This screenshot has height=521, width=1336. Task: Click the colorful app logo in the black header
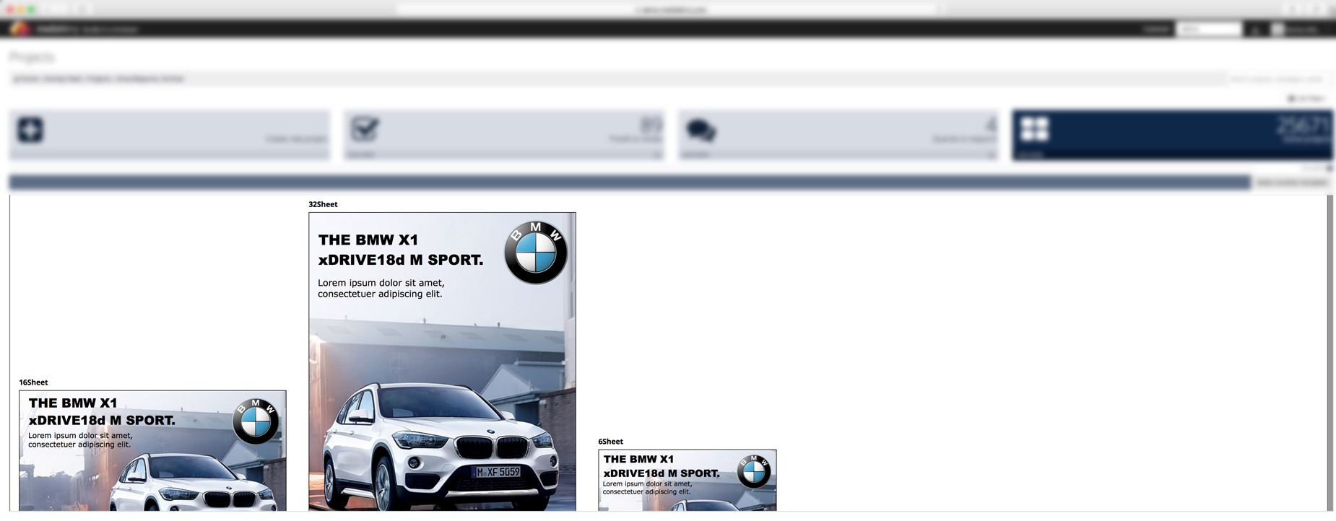click(20, 29)
